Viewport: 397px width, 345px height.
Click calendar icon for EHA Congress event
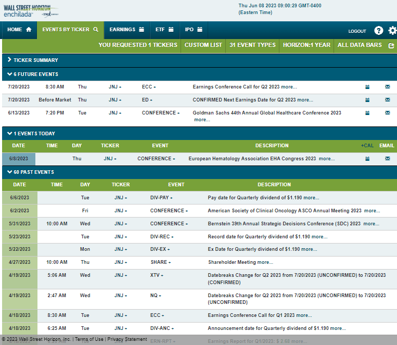tap(367, 159)
